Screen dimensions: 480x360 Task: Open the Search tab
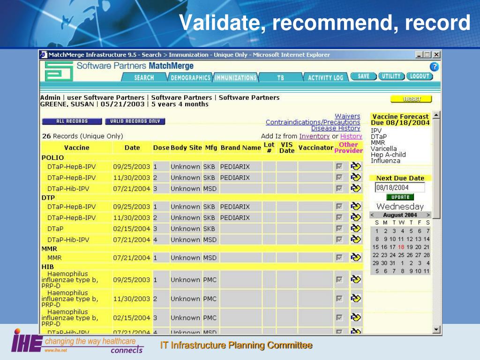(x=144, y=77)
